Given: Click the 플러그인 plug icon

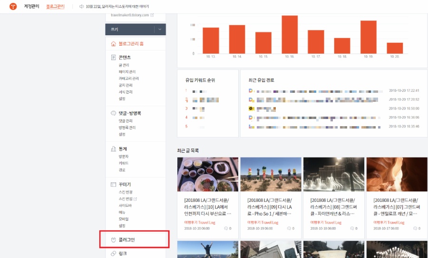Looking at the screenshot, I should click(x=113, y=240).
